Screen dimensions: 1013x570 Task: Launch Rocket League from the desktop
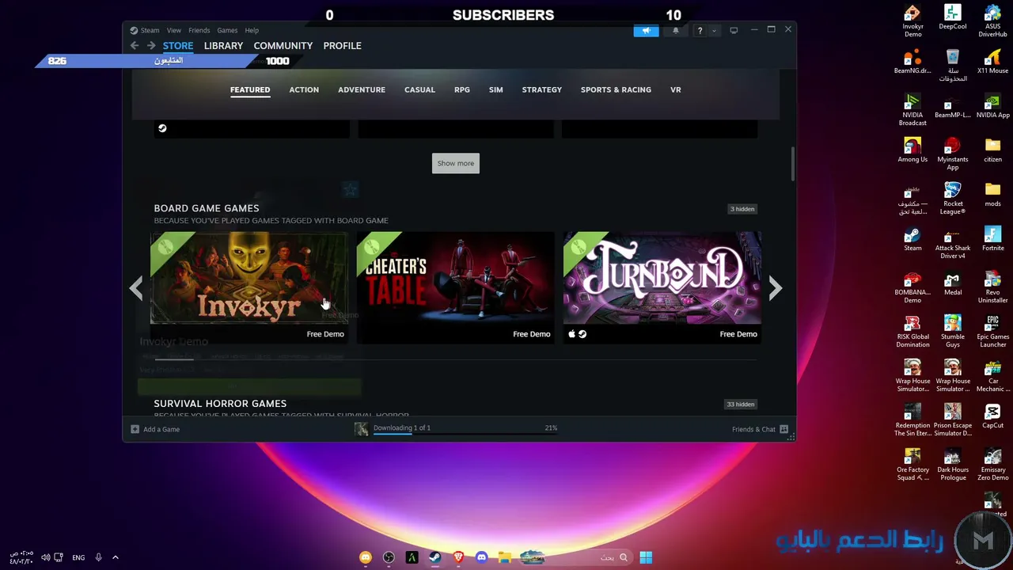click(x=953, y=197)
